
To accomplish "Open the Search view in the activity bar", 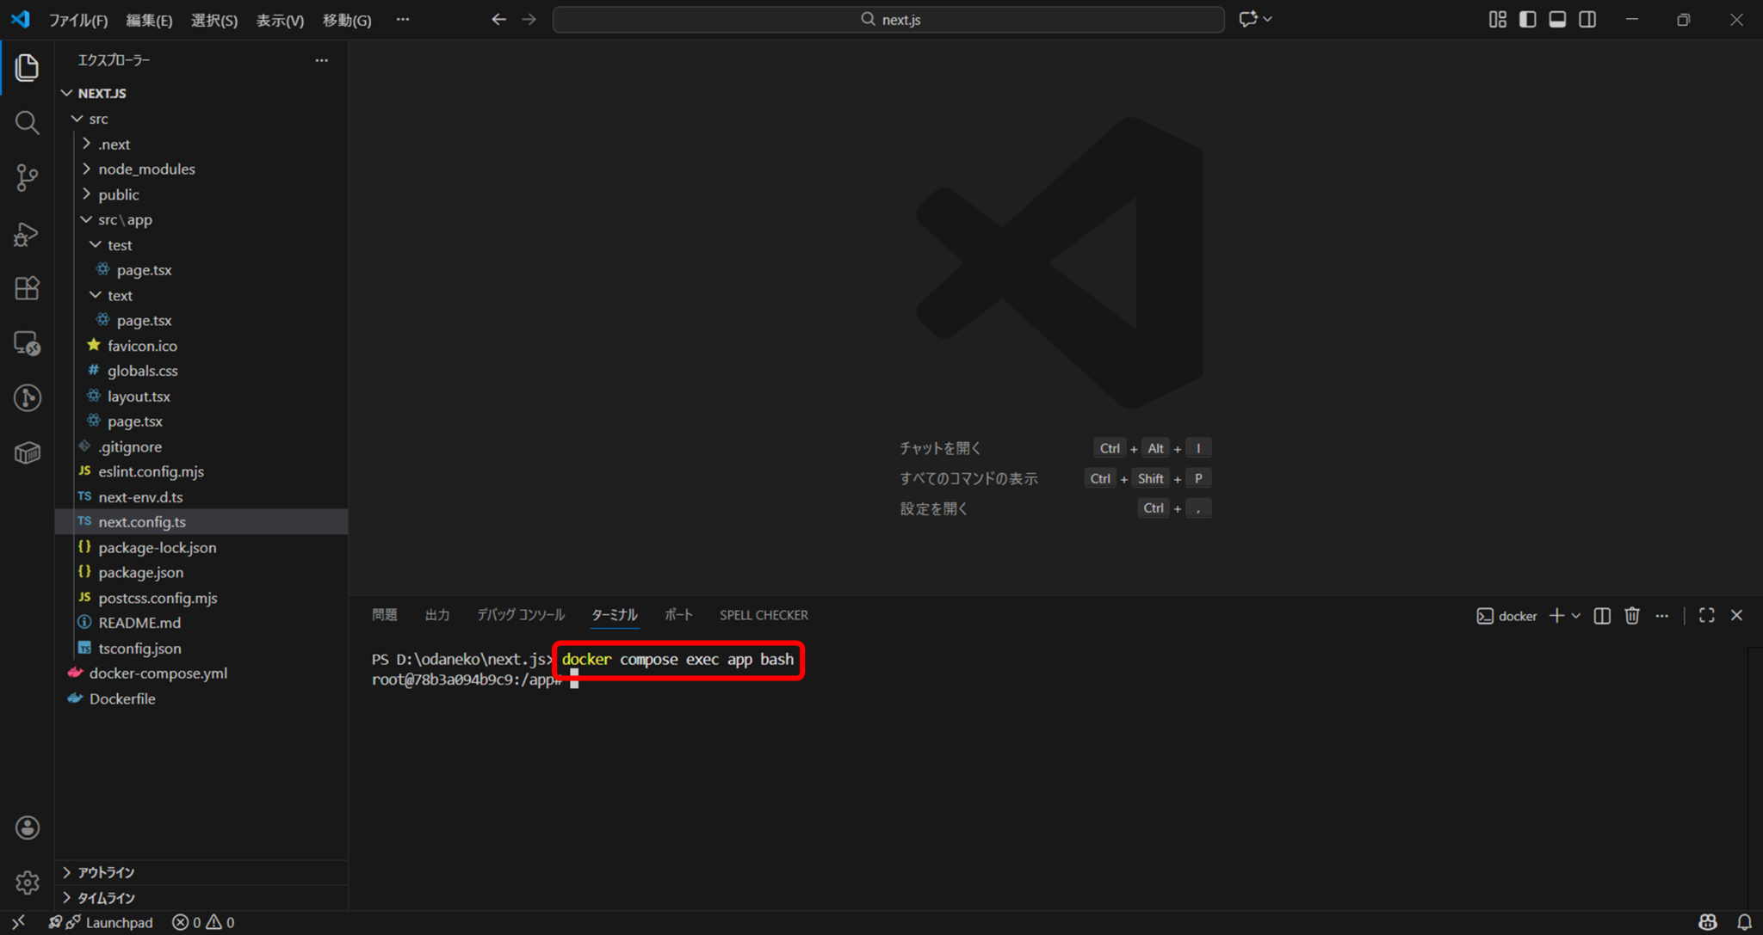I will coord(27,122).
